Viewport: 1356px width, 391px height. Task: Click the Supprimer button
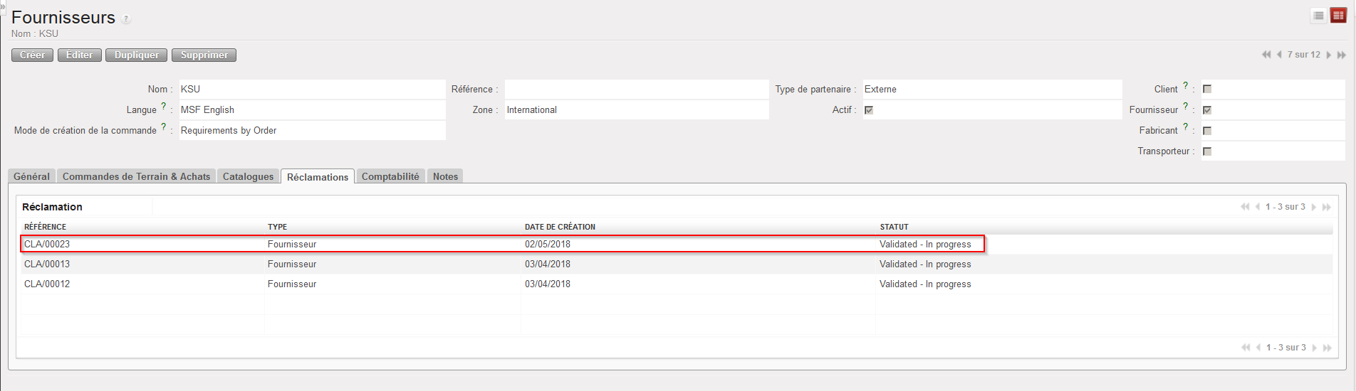(204, 55)
